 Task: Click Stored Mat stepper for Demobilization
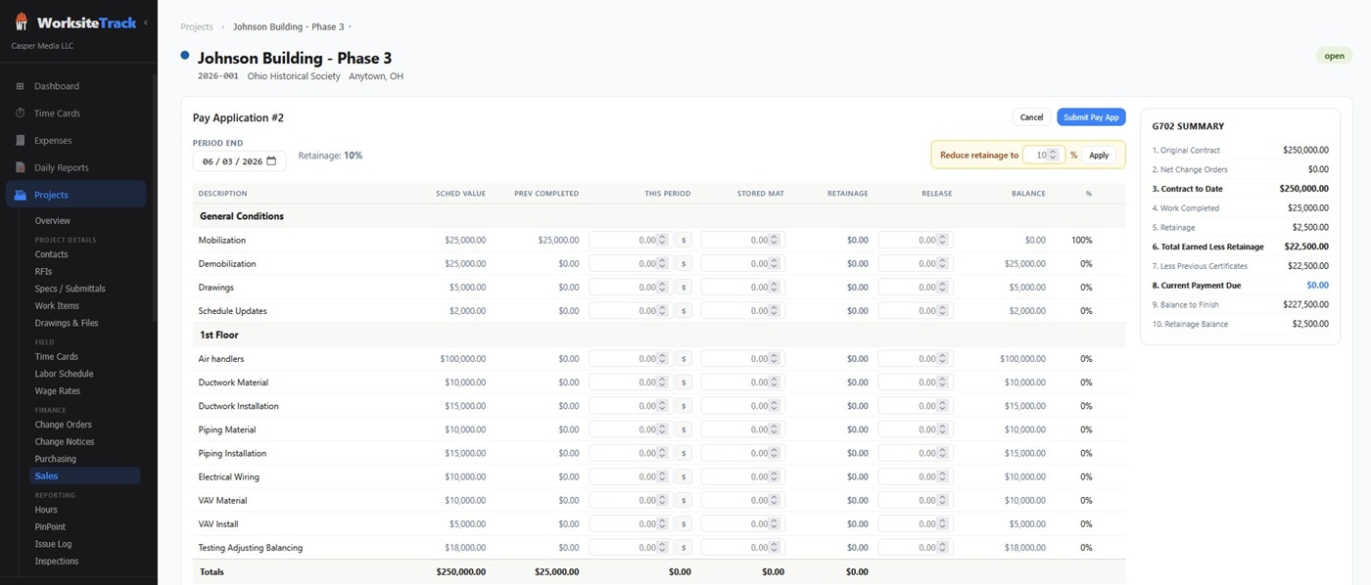775,263
